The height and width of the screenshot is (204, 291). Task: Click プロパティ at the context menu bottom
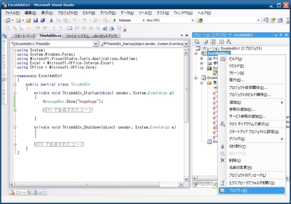(x=251, y=190)
